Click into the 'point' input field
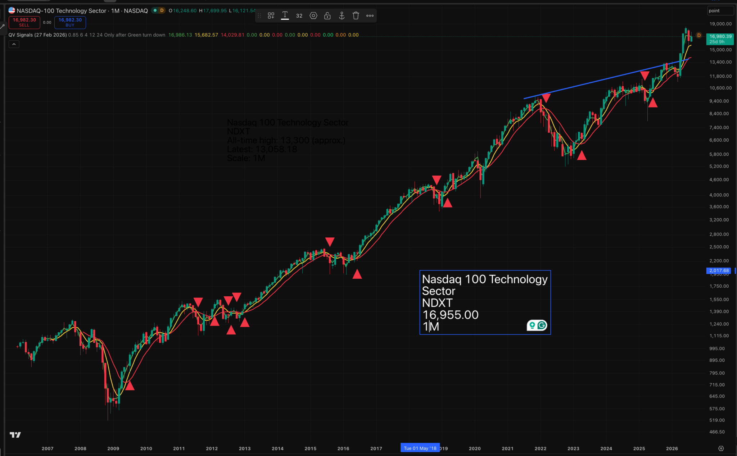The width and height of the screenshot is (737, 456). pos(720,11)
